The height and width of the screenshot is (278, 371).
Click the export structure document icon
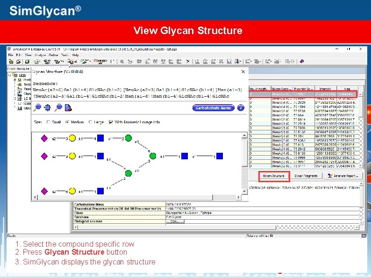(x=68, y=107)
